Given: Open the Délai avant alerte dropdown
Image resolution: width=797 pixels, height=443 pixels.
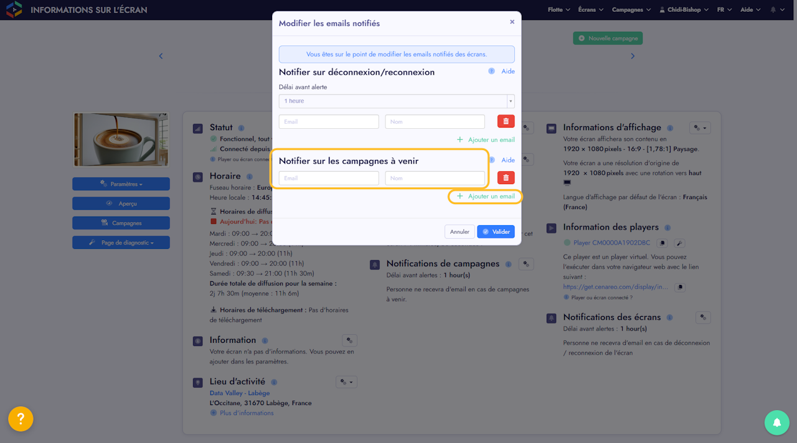Looking at the screenshot, I should click(397, 101).
